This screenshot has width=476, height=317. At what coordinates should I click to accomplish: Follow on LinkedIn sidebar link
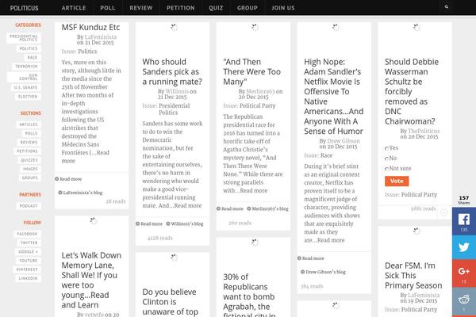(x=29, y=278)
